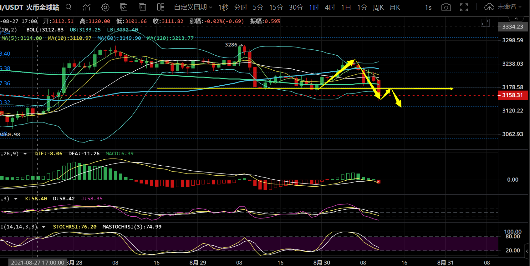Select the 4时 timeframe

[330, 7]
